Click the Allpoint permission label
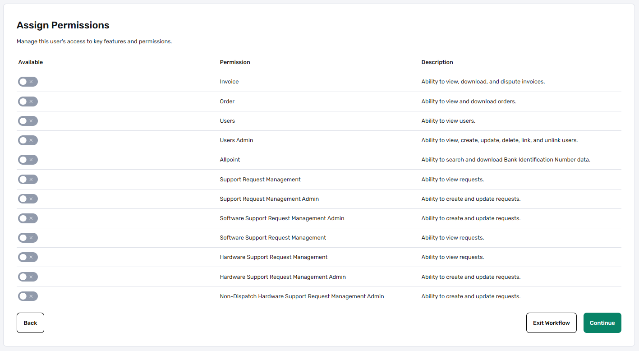 pos(230,160)
